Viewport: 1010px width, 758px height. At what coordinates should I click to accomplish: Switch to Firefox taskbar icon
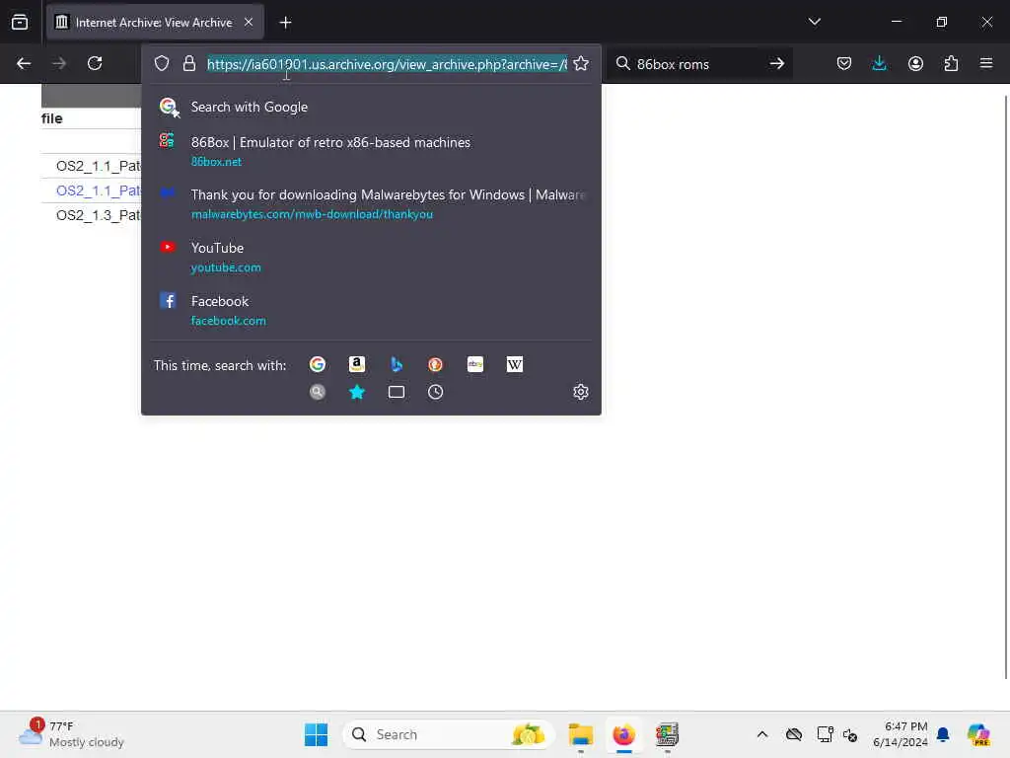pyautogui.click(x=623, y=734)
